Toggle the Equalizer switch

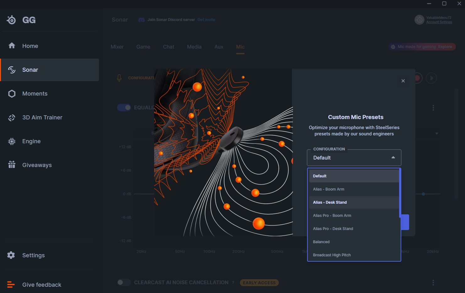click(x=124, y=107)
